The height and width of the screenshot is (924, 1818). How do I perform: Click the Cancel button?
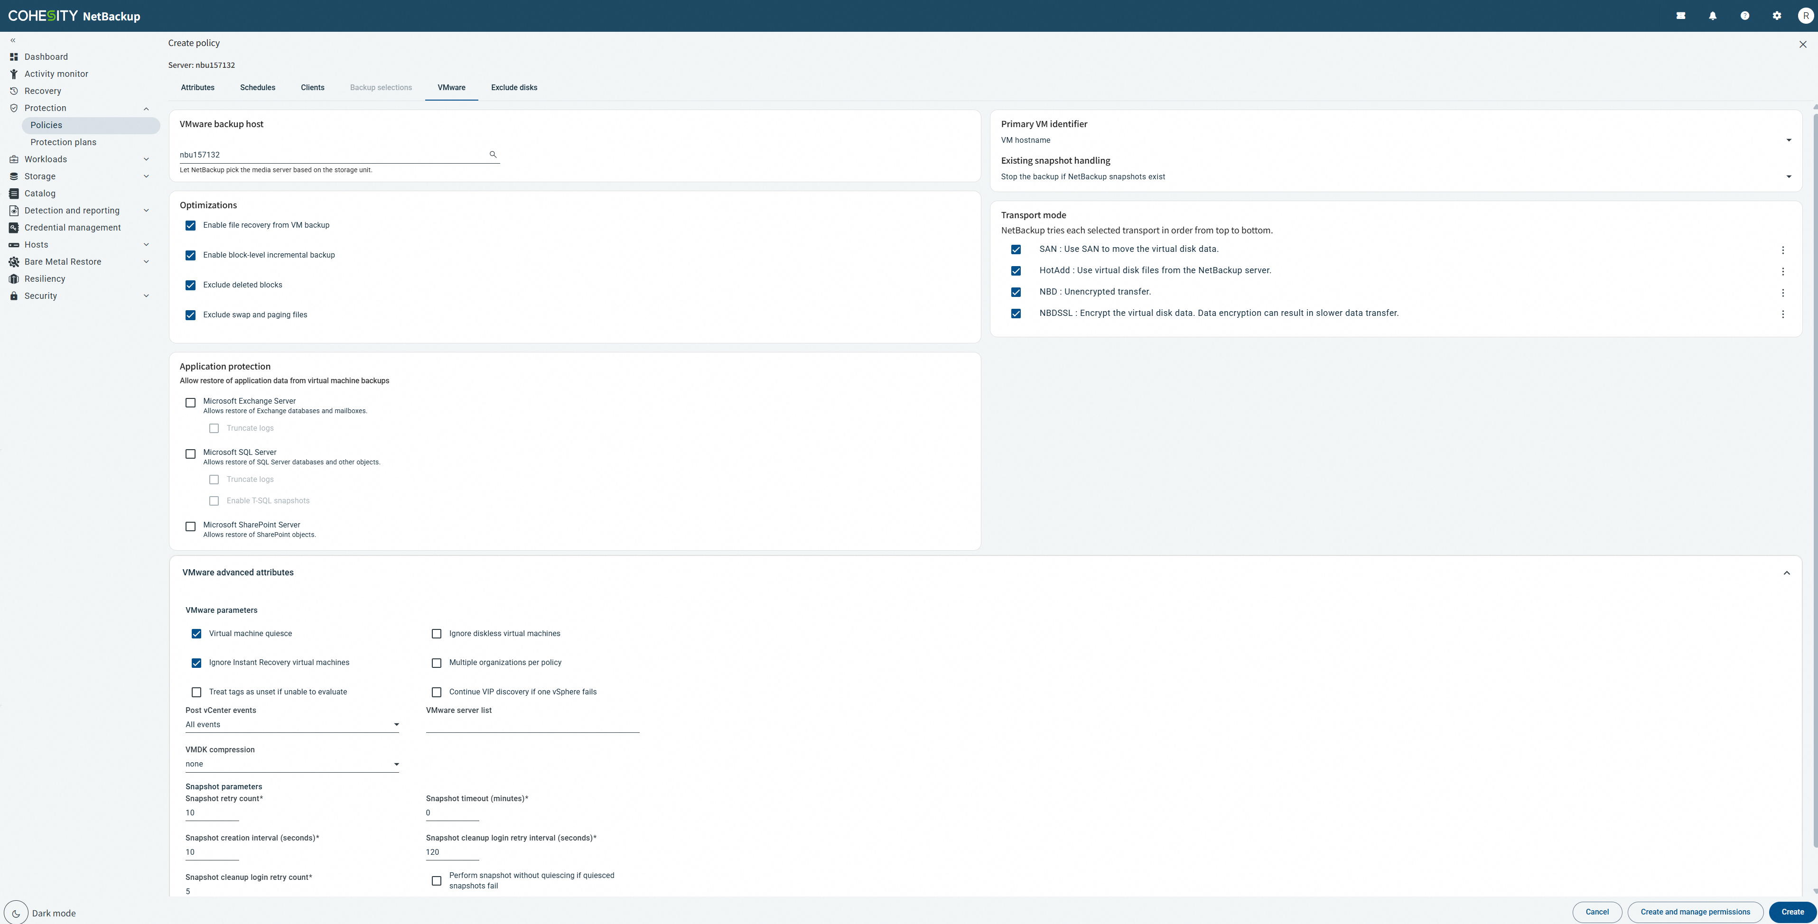click(1597, 912)
